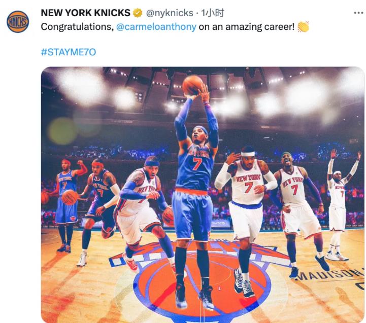The image size is (366, 323).
Task: Click the @nyknicks handle
Action: [169, 13]
